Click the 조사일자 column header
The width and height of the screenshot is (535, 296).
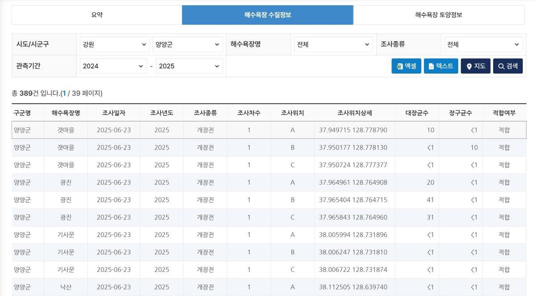coord(114,113)
